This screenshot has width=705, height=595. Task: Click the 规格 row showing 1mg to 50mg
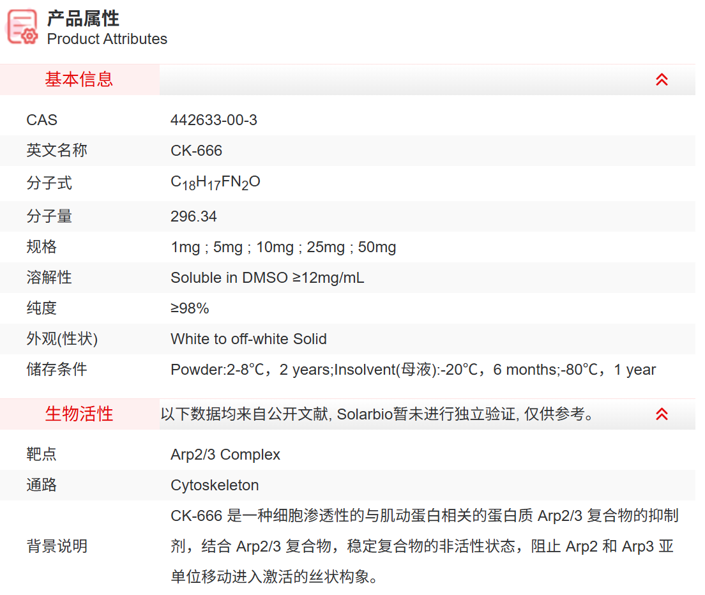click(x=283, y=246)
